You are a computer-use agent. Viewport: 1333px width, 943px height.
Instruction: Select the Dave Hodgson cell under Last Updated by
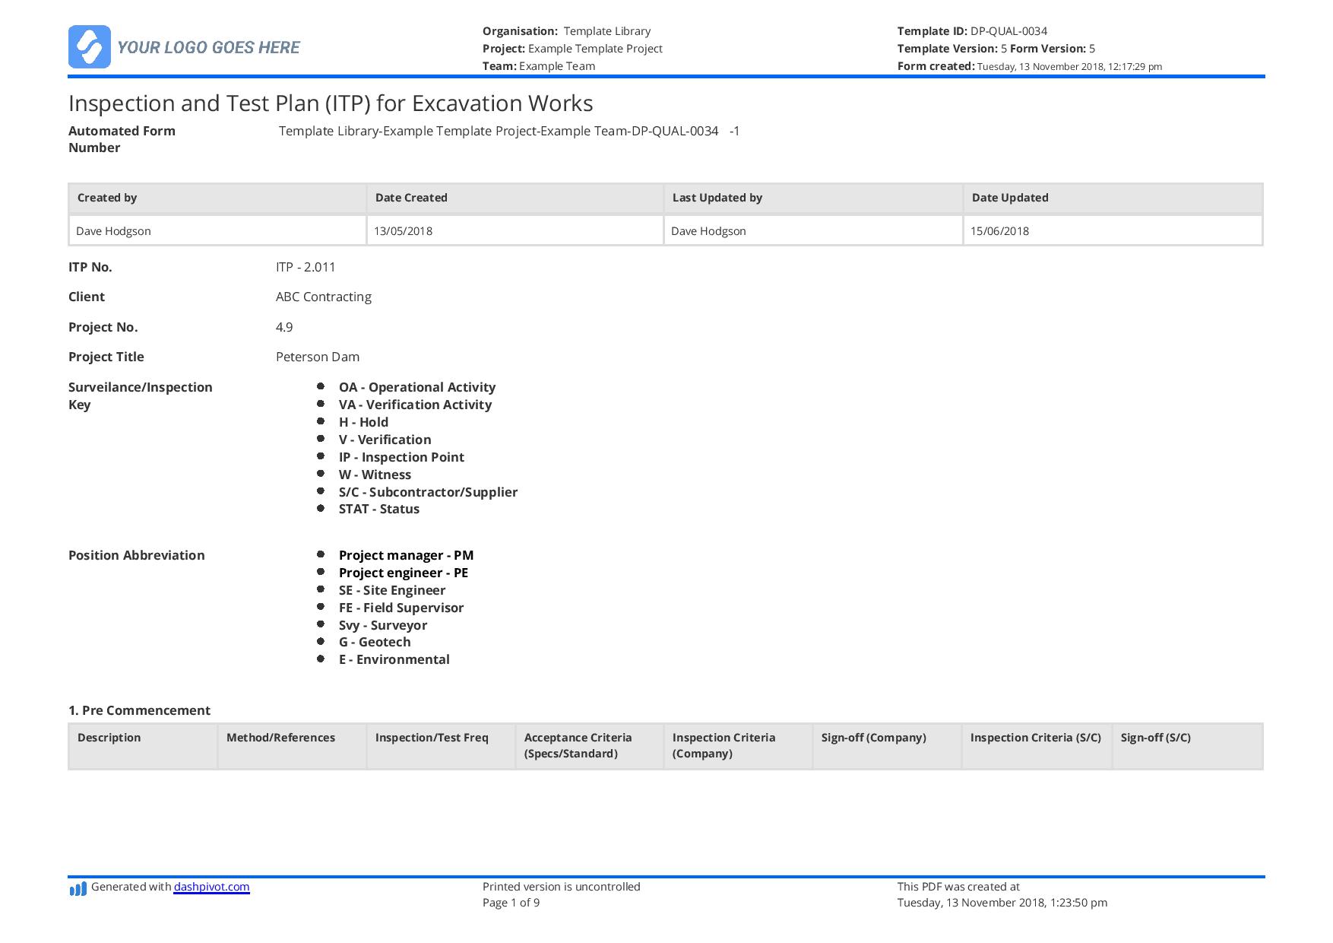[x=813, y=230]
